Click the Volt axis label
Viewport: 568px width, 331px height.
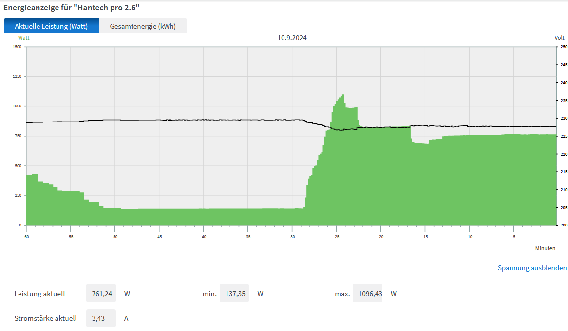(x=559, y=38)
